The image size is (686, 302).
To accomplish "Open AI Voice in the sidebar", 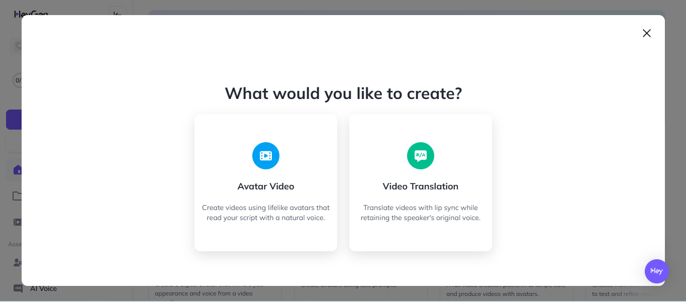I will point(43,288).
